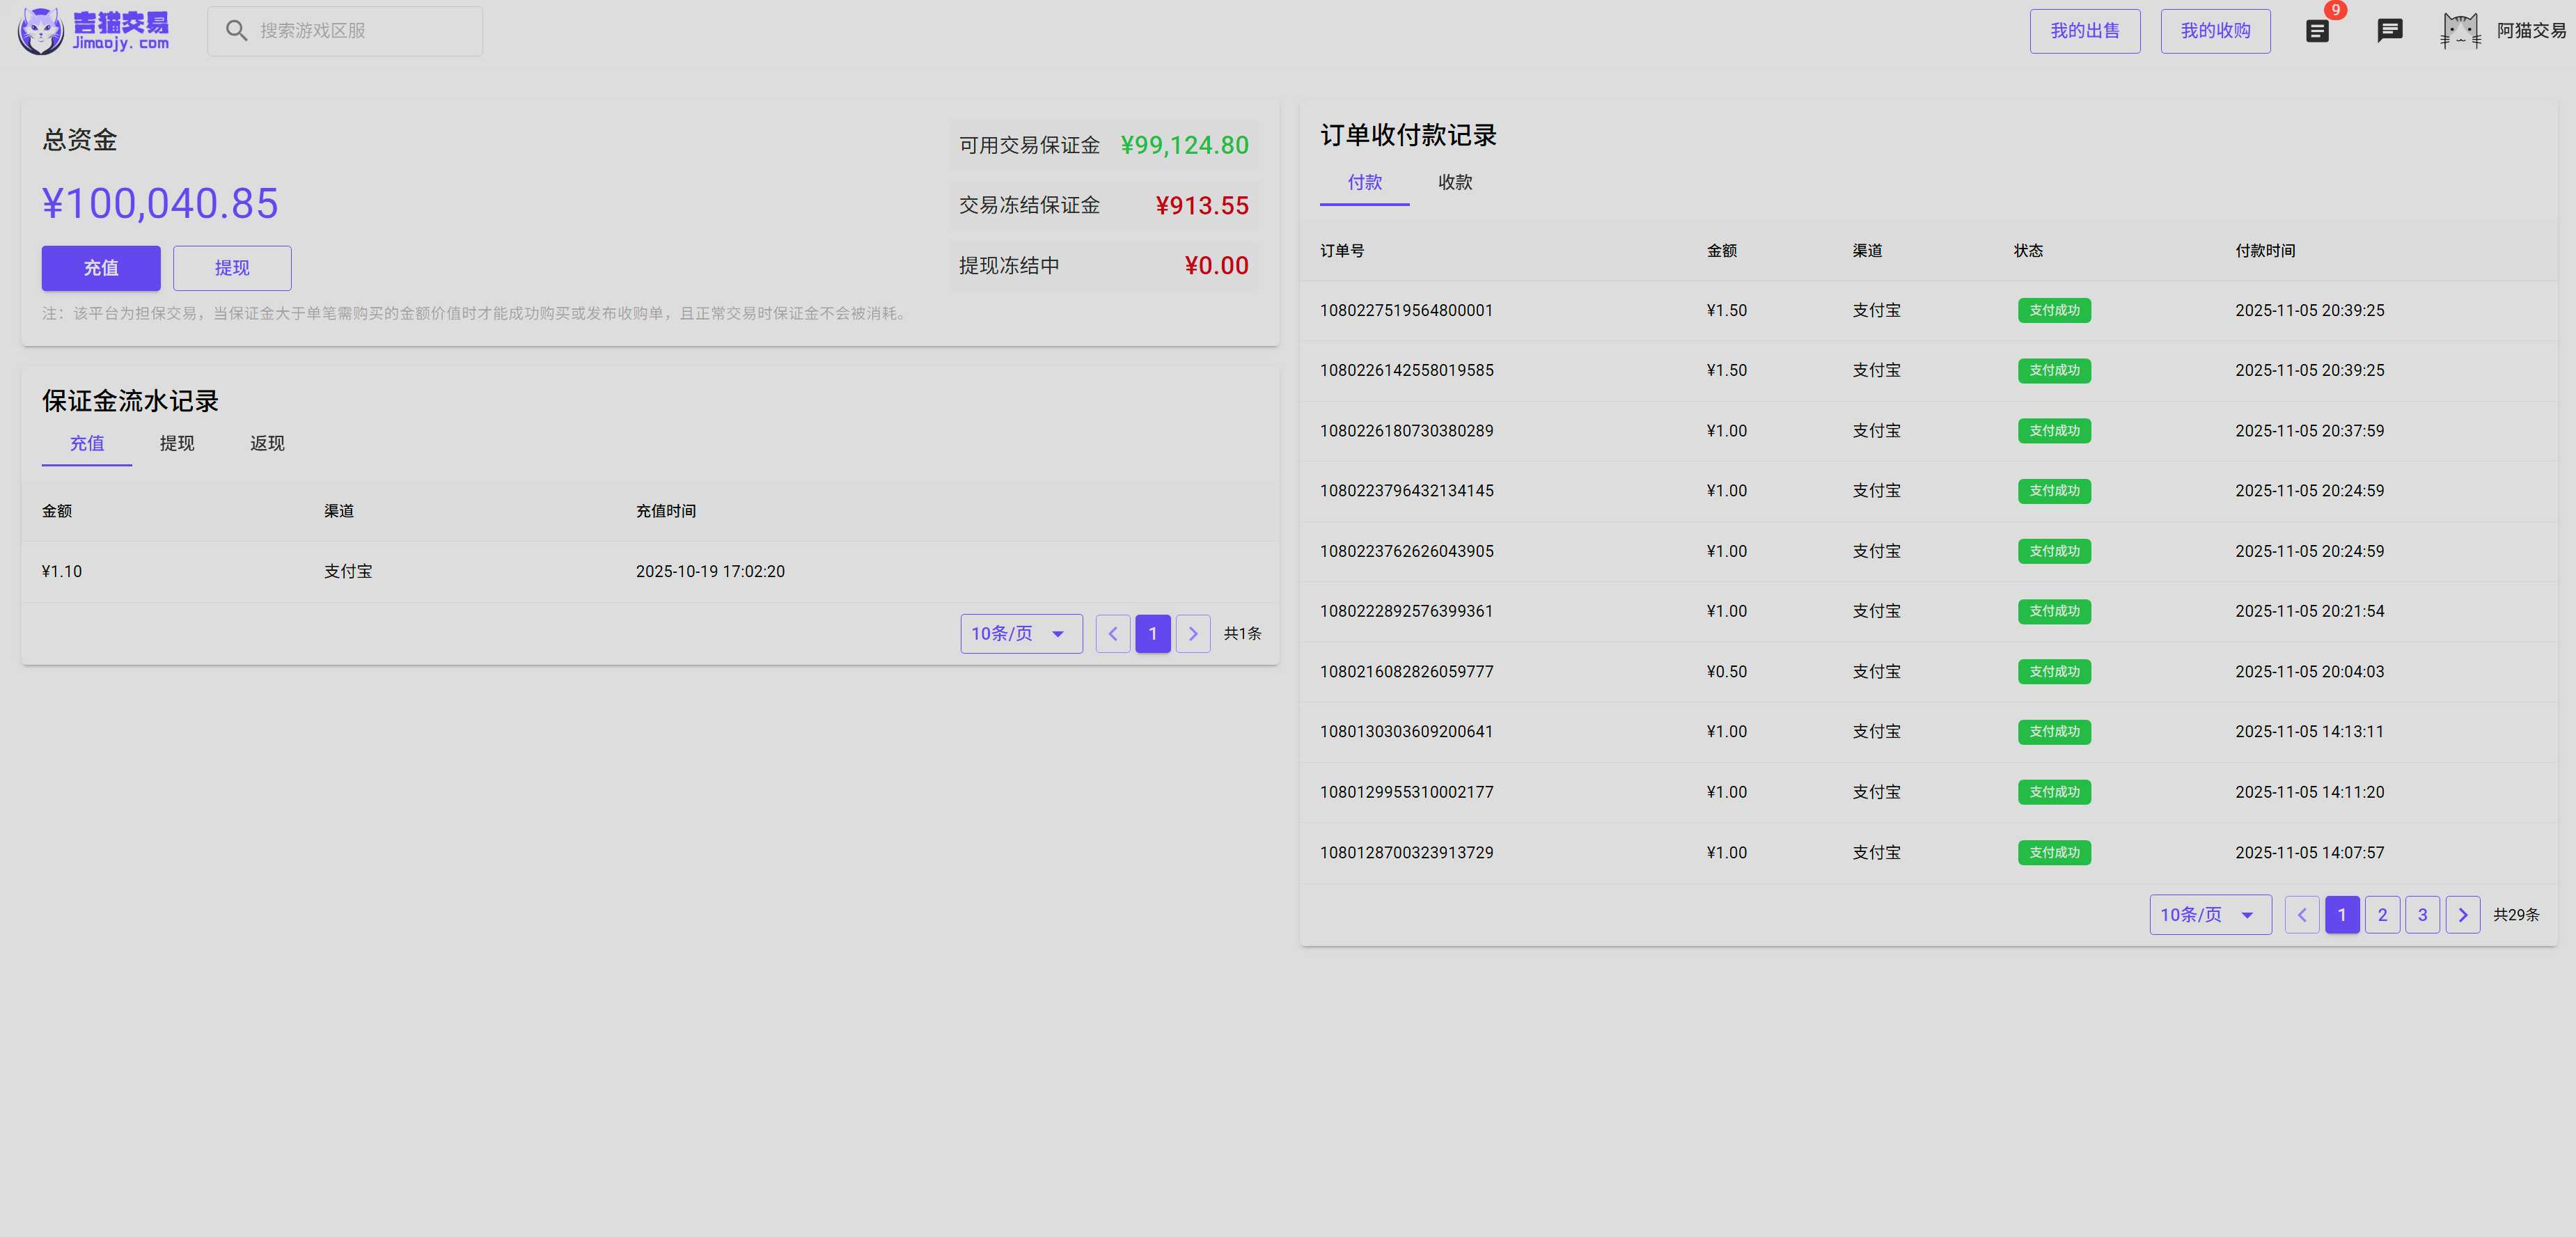
Task: Open the chat messages icon
Action: [x=2390, y=31]
